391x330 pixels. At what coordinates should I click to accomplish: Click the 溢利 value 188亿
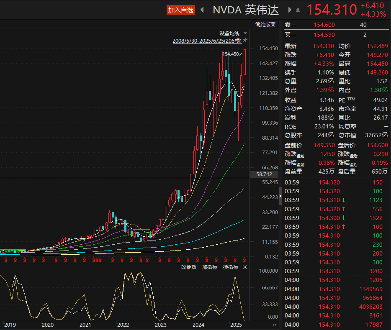[326, 118]
